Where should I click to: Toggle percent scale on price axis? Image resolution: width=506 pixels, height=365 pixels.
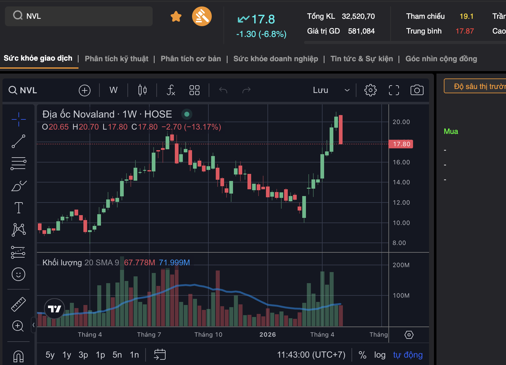click(362, 355)
